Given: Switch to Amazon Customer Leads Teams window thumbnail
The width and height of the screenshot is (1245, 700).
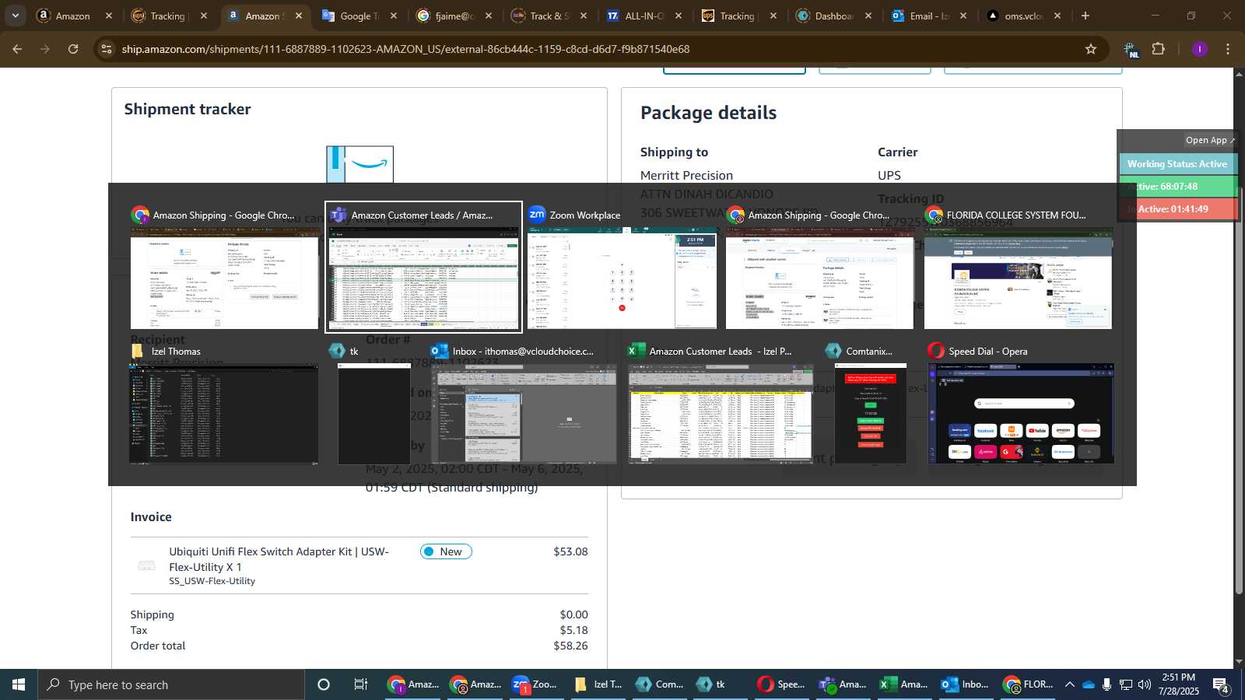Looking at the screenshot, I should (x=423, y=267).
